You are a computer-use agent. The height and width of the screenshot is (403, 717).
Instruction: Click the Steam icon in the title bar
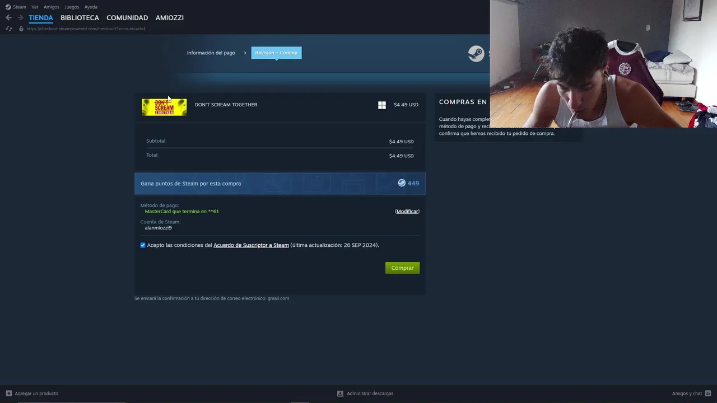8,7
